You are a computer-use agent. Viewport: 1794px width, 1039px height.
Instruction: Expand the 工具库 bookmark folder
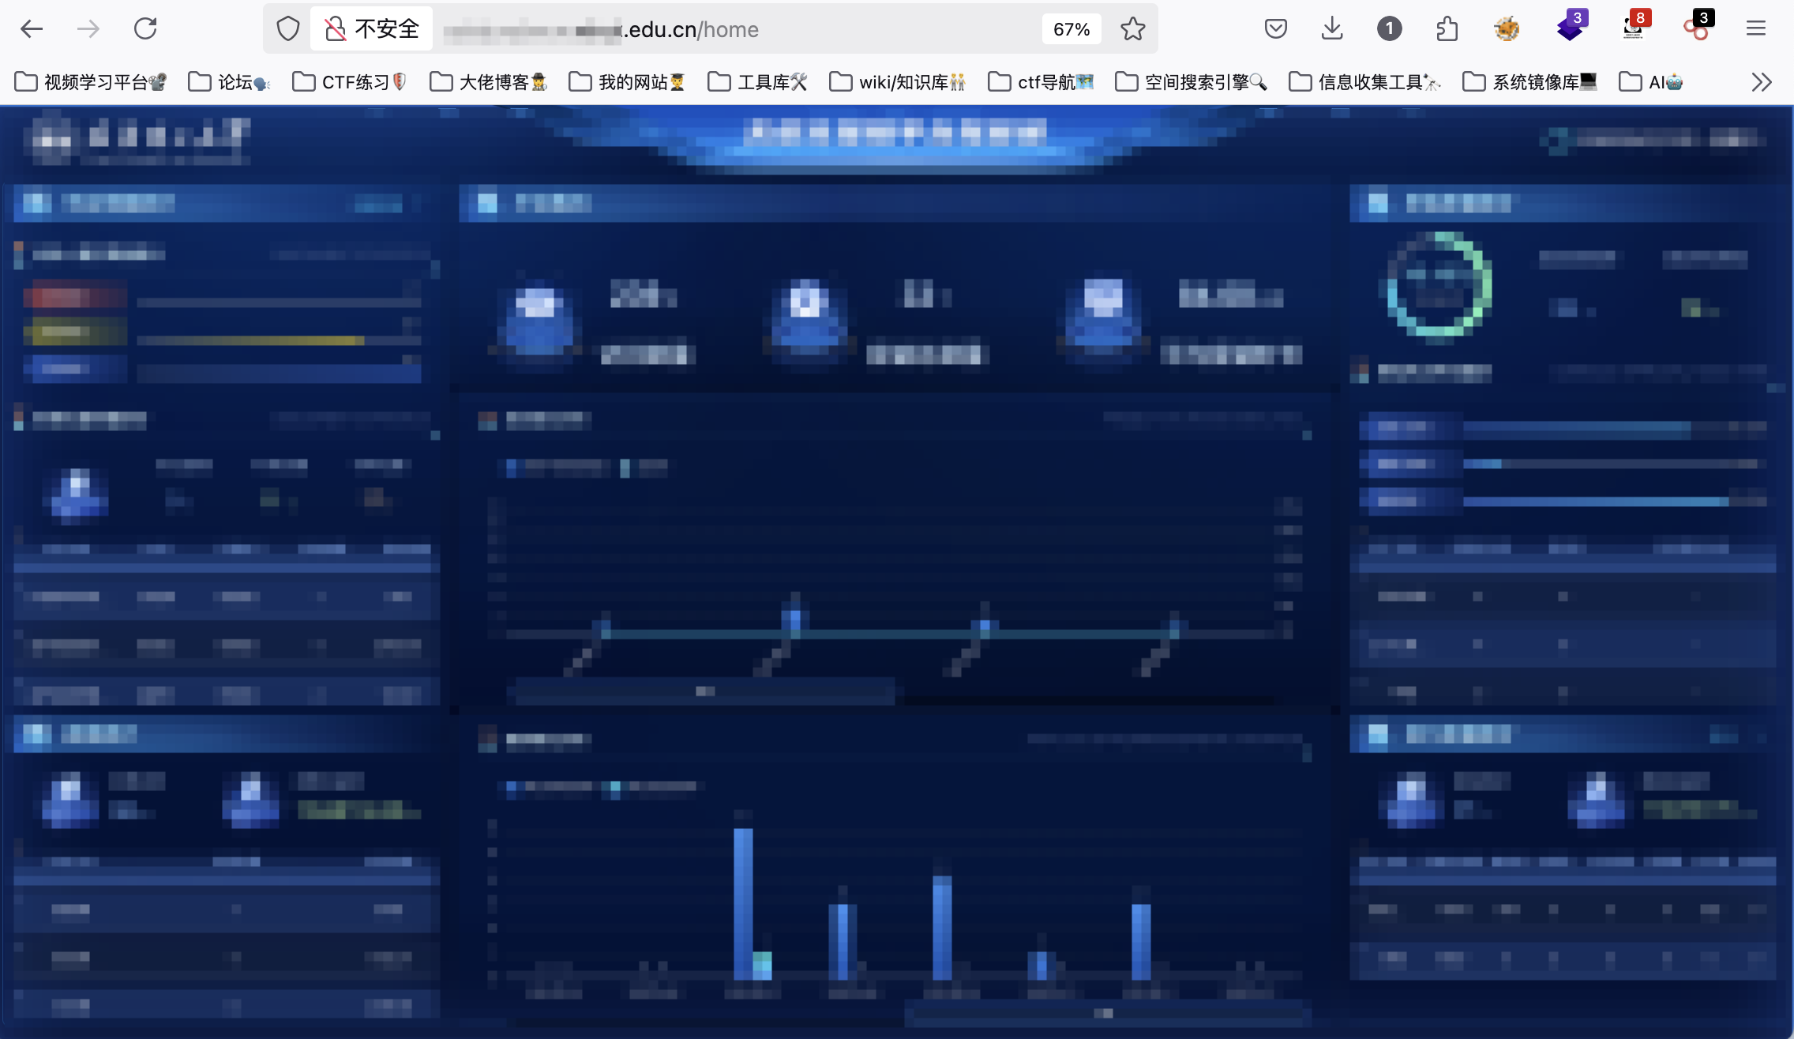757,82
